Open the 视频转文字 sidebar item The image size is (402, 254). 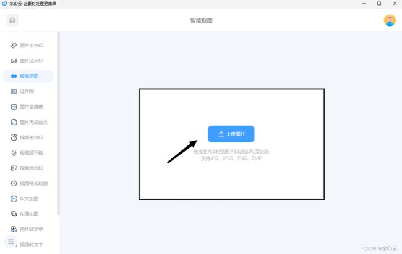[x=32, y=245]
